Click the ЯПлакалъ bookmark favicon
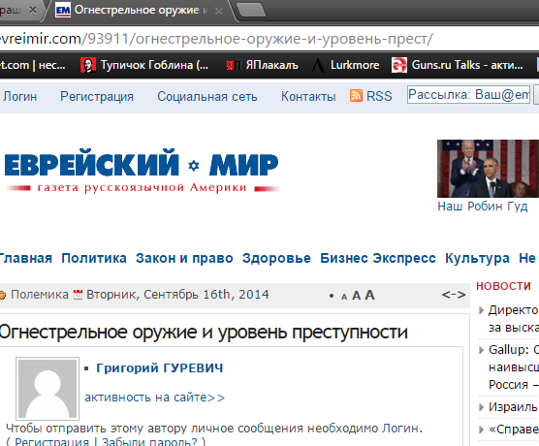 click(x=234, y=65)
